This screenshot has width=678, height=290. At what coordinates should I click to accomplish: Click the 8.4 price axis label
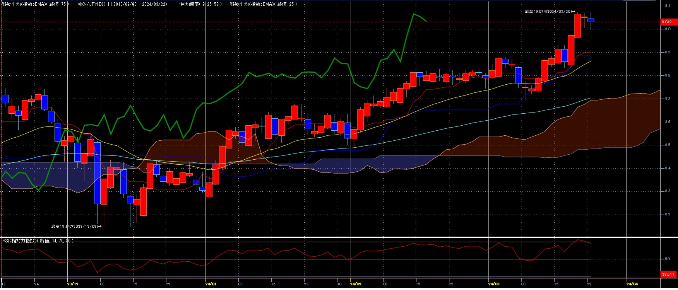(668, 168)
